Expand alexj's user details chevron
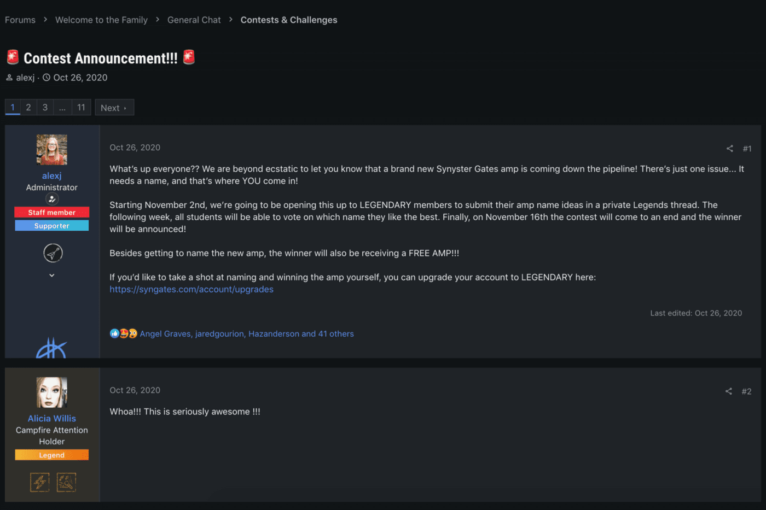Viewport: 766px width, 510px height. point(52,275)
